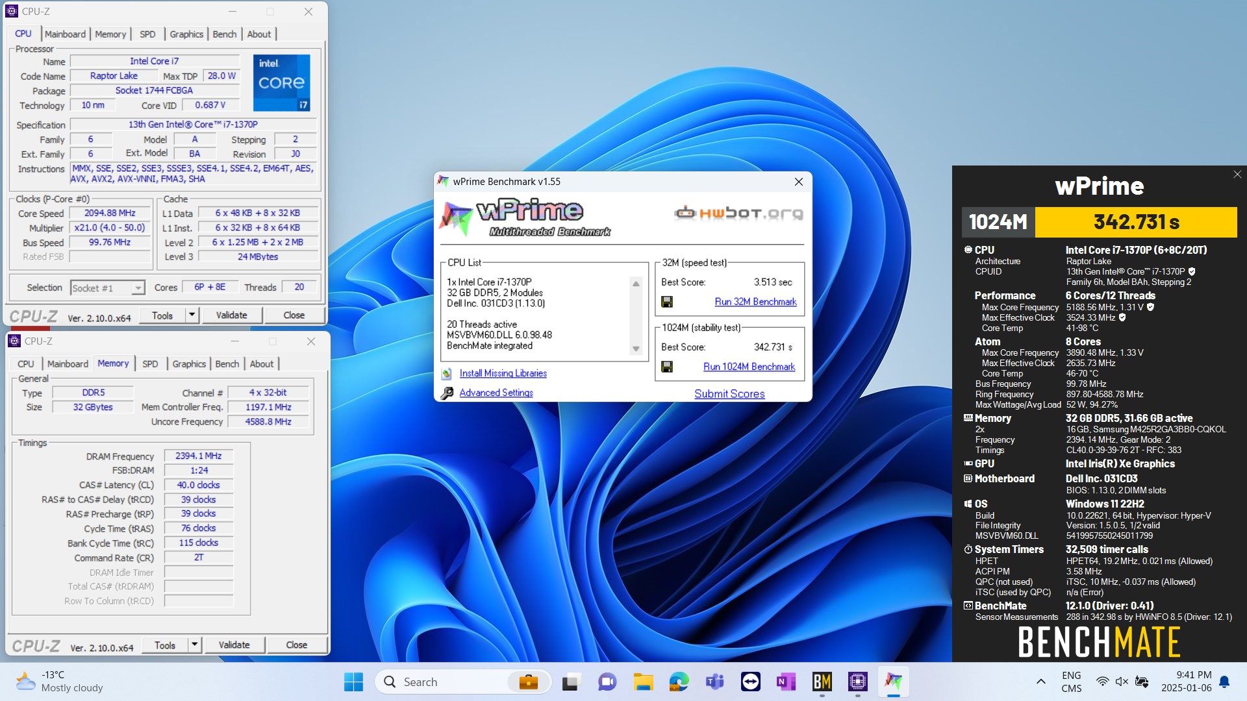Click the 342.731 s score in BenchMate
1247x701 pixels.
(x=1136, y=222)
